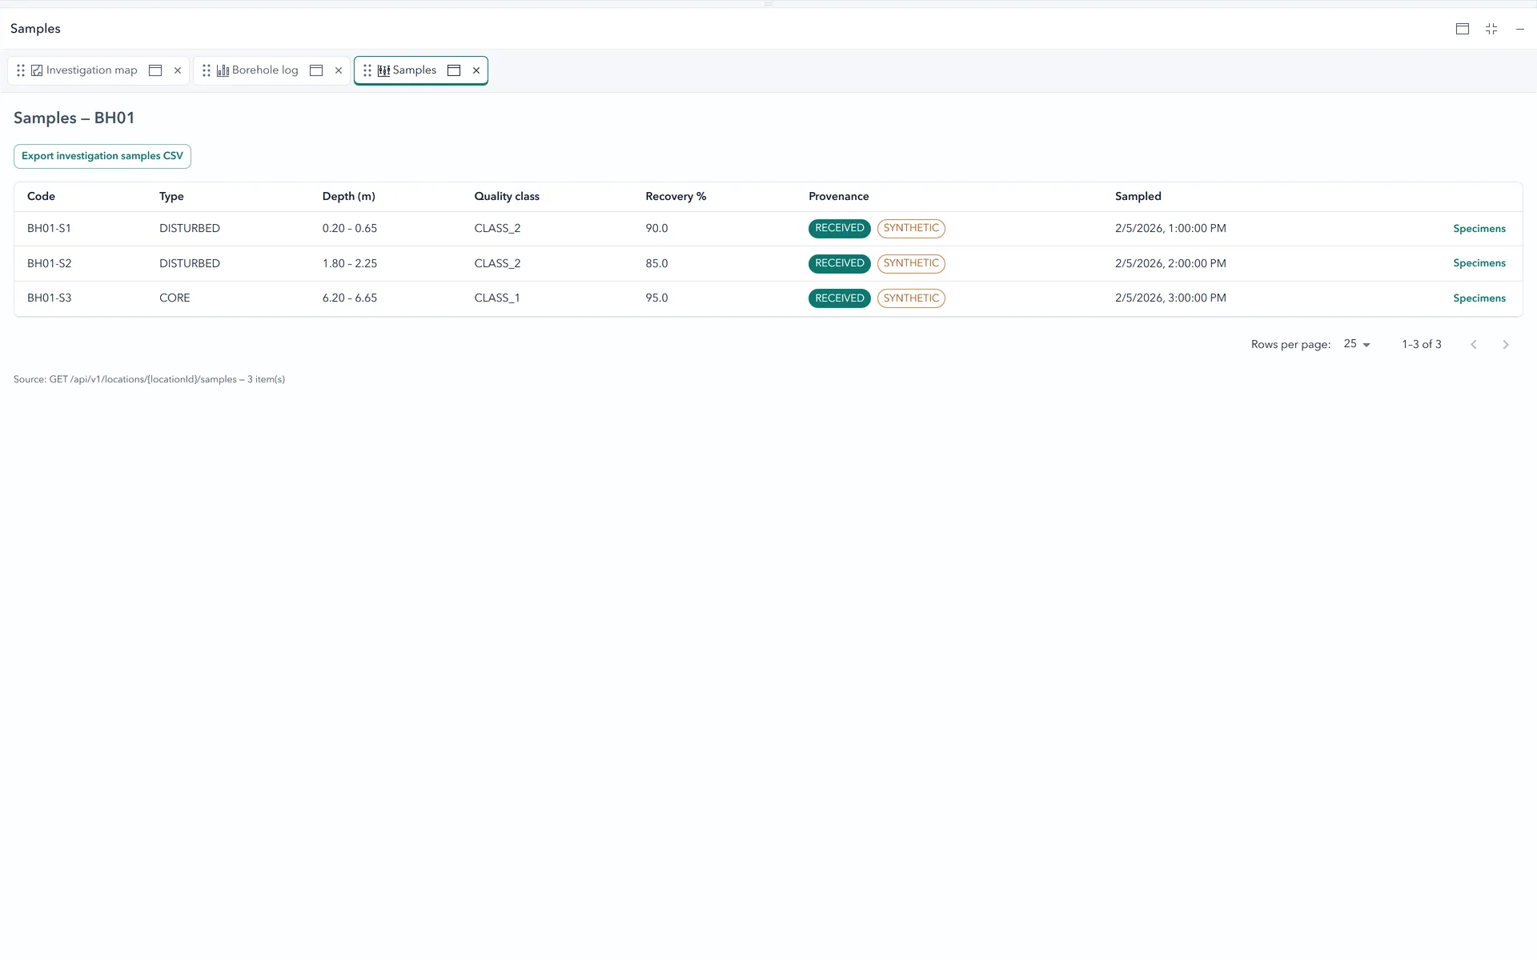
Task: Click the Recovery % column header
Action: pos(676,197)
